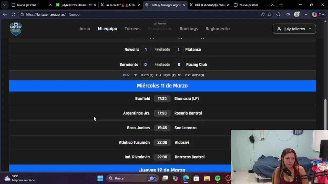Open the tab actions menu chevron
328x184 pixels.
pos(5,5)
